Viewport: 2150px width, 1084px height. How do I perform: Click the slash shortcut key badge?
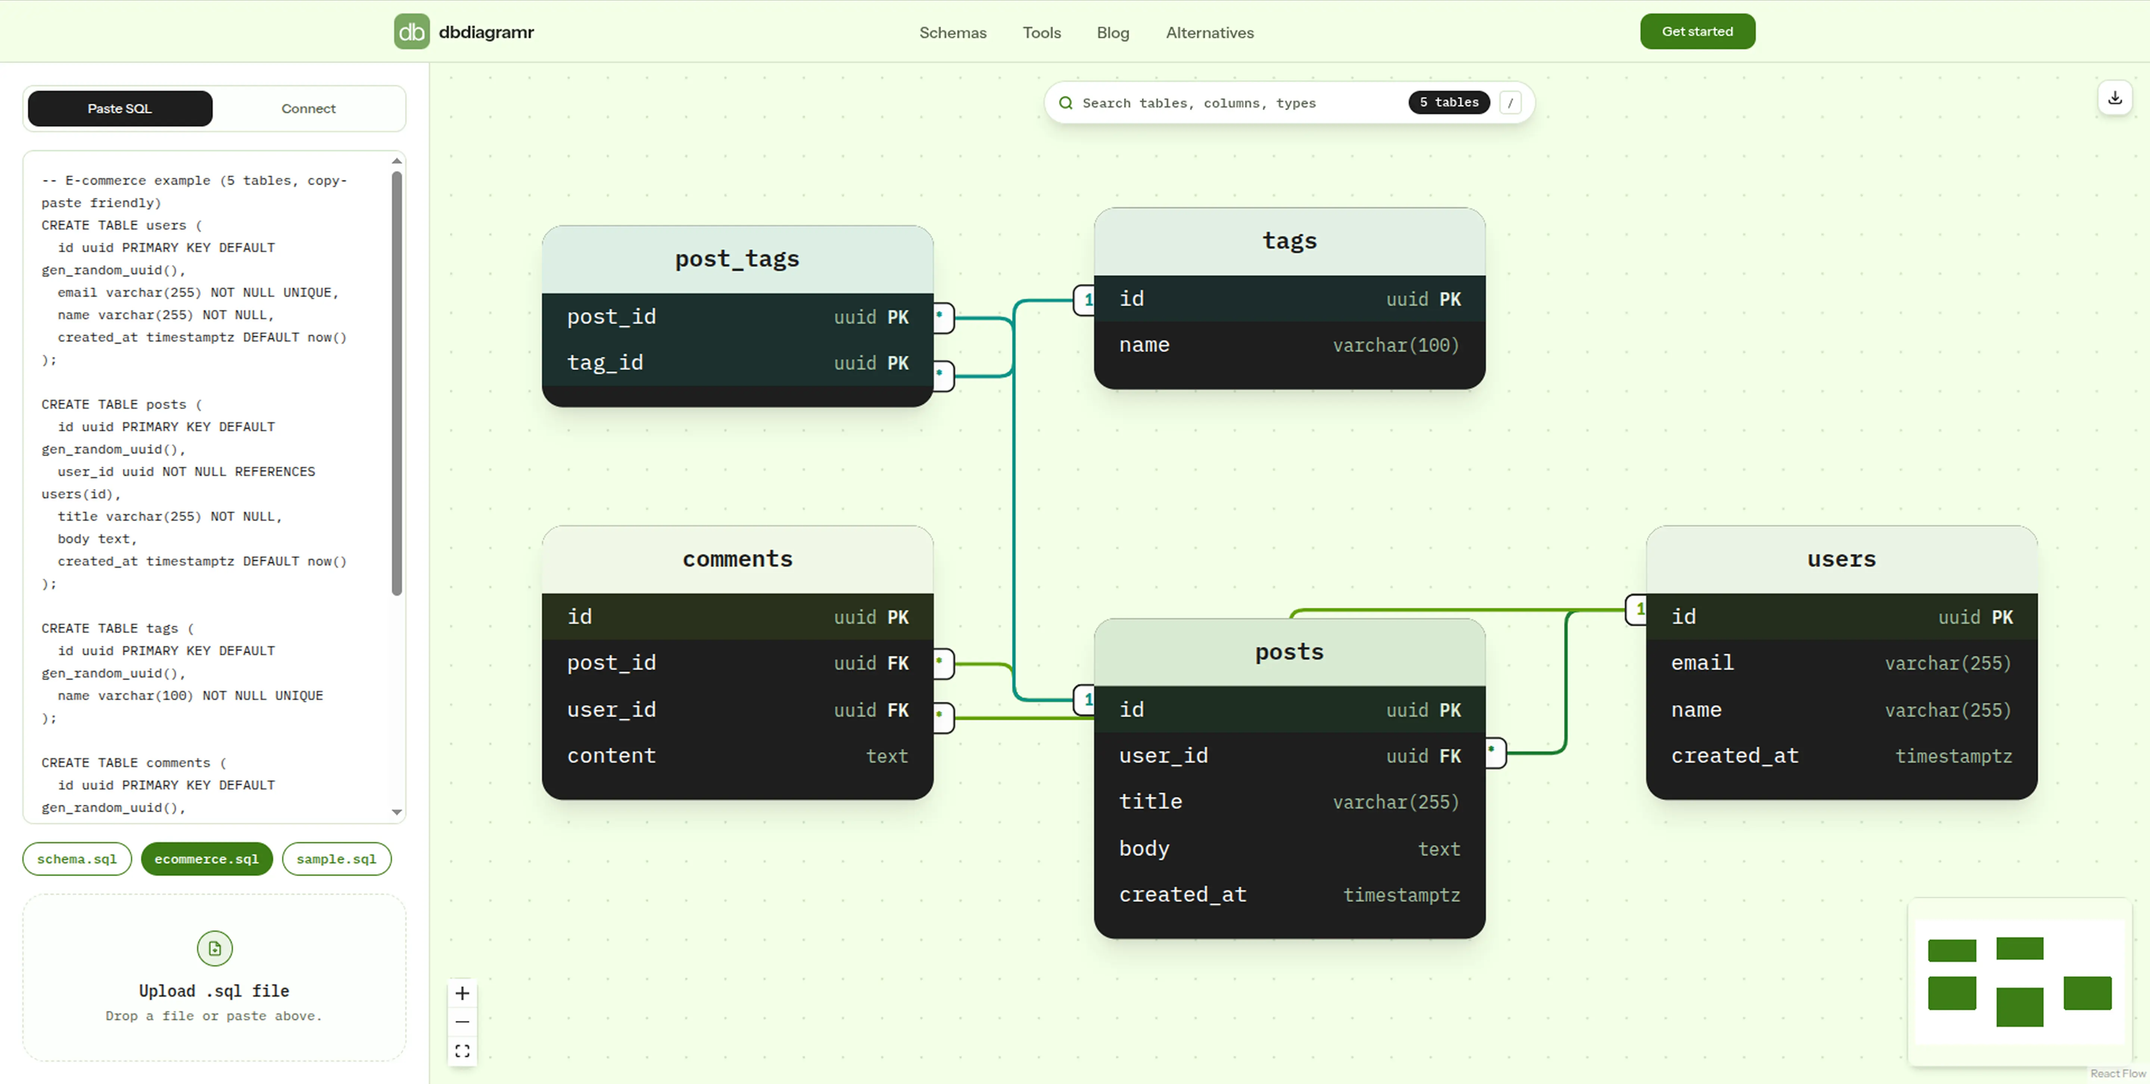pyautogui.click(x=1510, y=103)
